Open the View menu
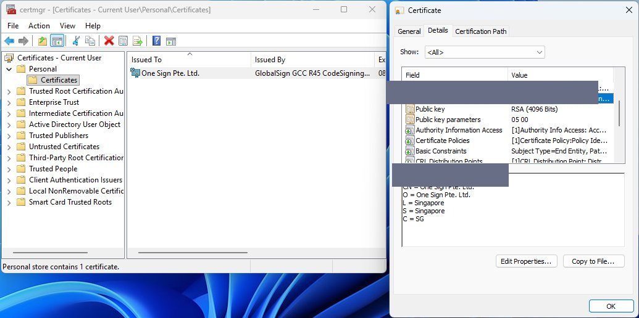The width and height of the screenshot is (639, 318). (68, 26)
